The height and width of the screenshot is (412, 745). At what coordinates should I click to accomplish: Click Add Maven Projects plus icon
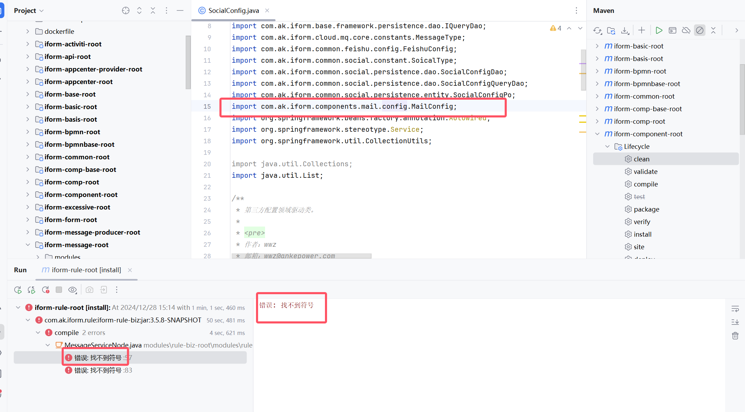(642, 31)
